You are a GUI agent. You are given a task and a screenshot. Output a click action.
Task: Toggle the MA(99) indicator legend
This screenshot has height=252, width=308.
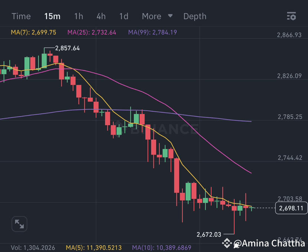(152, 32)
